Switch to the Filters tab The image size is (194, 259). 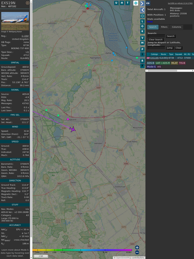(x=164, y=27)
